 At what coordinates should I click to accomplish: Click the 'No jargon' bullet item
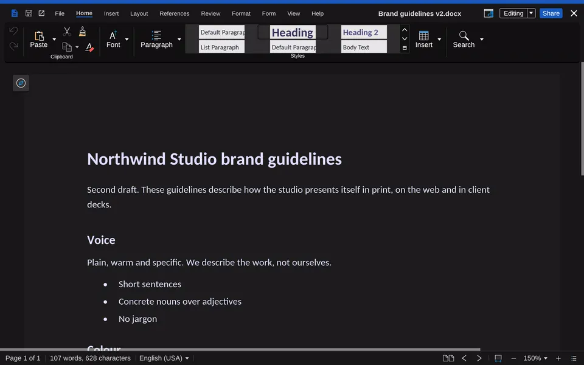point(138,319)
